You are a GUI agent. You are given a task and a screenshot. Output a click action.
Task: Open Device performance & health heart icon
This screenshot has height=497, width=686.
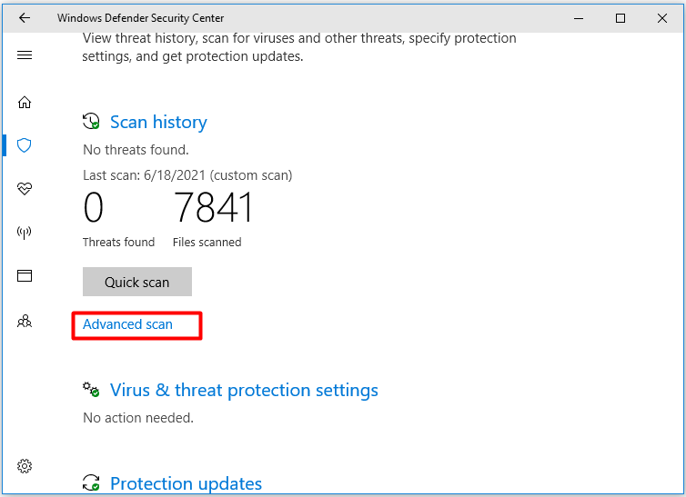click(x=25, y=189)
